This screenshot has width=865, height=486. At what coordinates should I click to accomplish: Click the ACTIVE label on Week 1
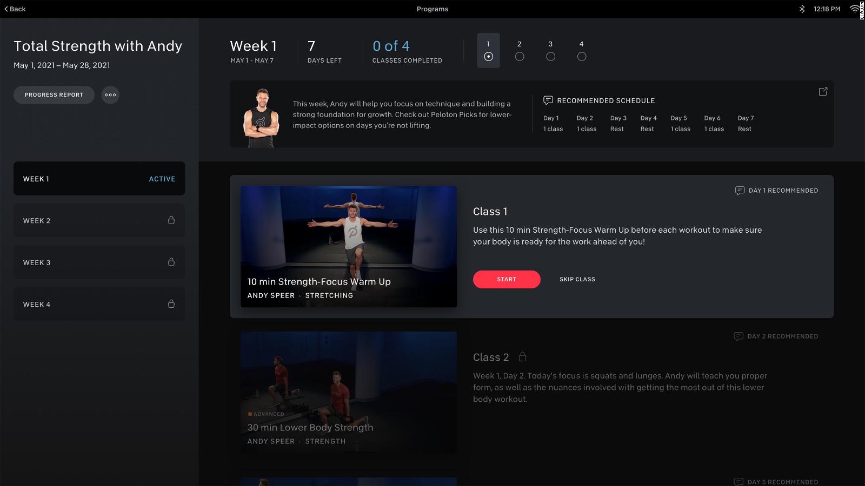click(162, 179)
